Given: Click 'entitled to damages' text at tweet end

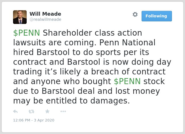Looking at the screenshot, I should 88,101.
